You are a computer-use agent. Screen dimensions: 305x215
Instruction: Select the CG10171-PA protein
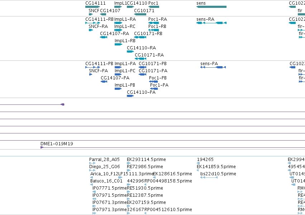click(142, 74)
